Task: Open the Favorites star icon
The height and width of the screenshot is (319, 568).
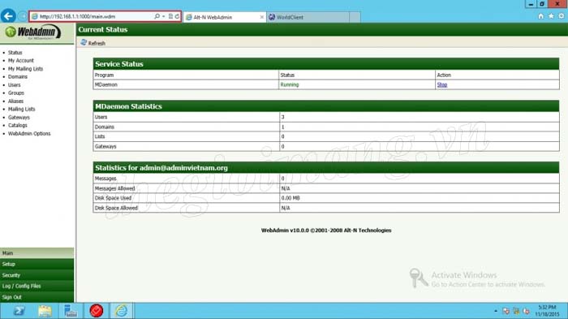Action: [551, 16]
